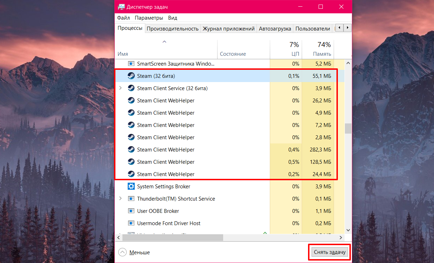This screenshot has width=434, height=263.
Task: Click icon of WebHelper using 128,5 МБ
Action: pyautogui.click(x=131, y=162)
